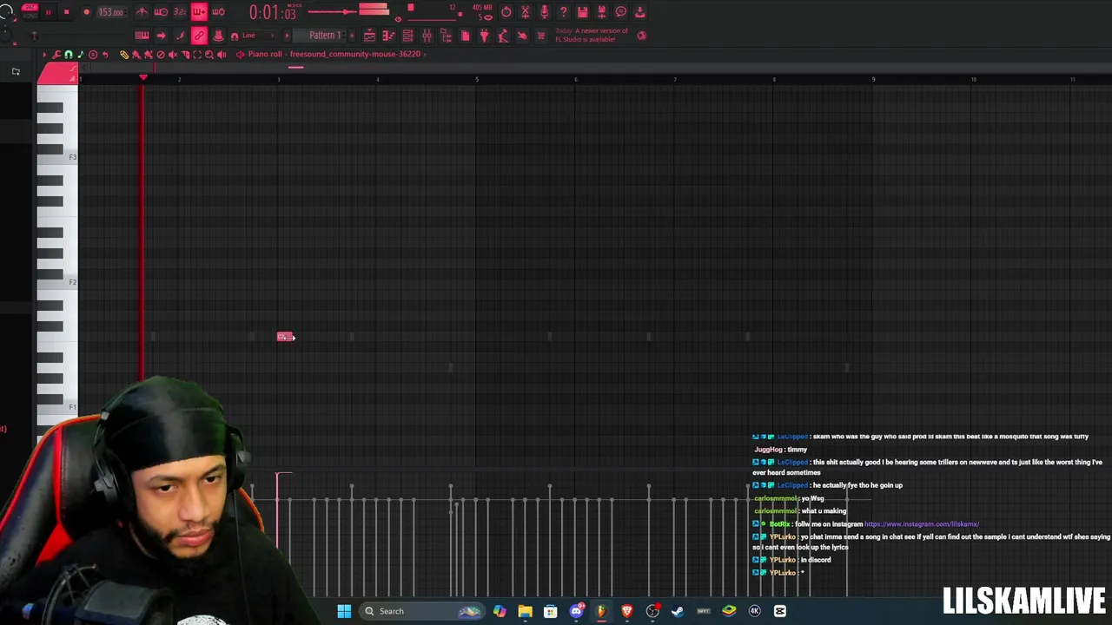Toggle wait for input to start
Image resolution: width=1112 pixels, height=625 pixels.
(161, 12)
